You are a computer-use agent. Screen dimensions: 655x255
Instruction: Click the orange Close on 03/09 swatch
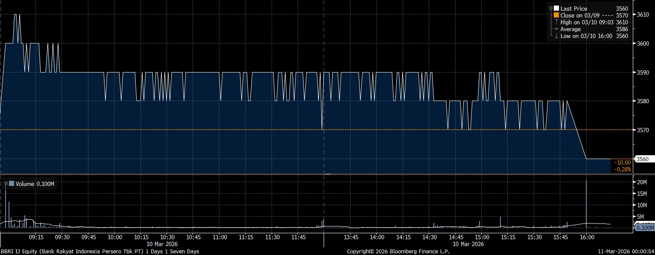(x=556, y=15)
